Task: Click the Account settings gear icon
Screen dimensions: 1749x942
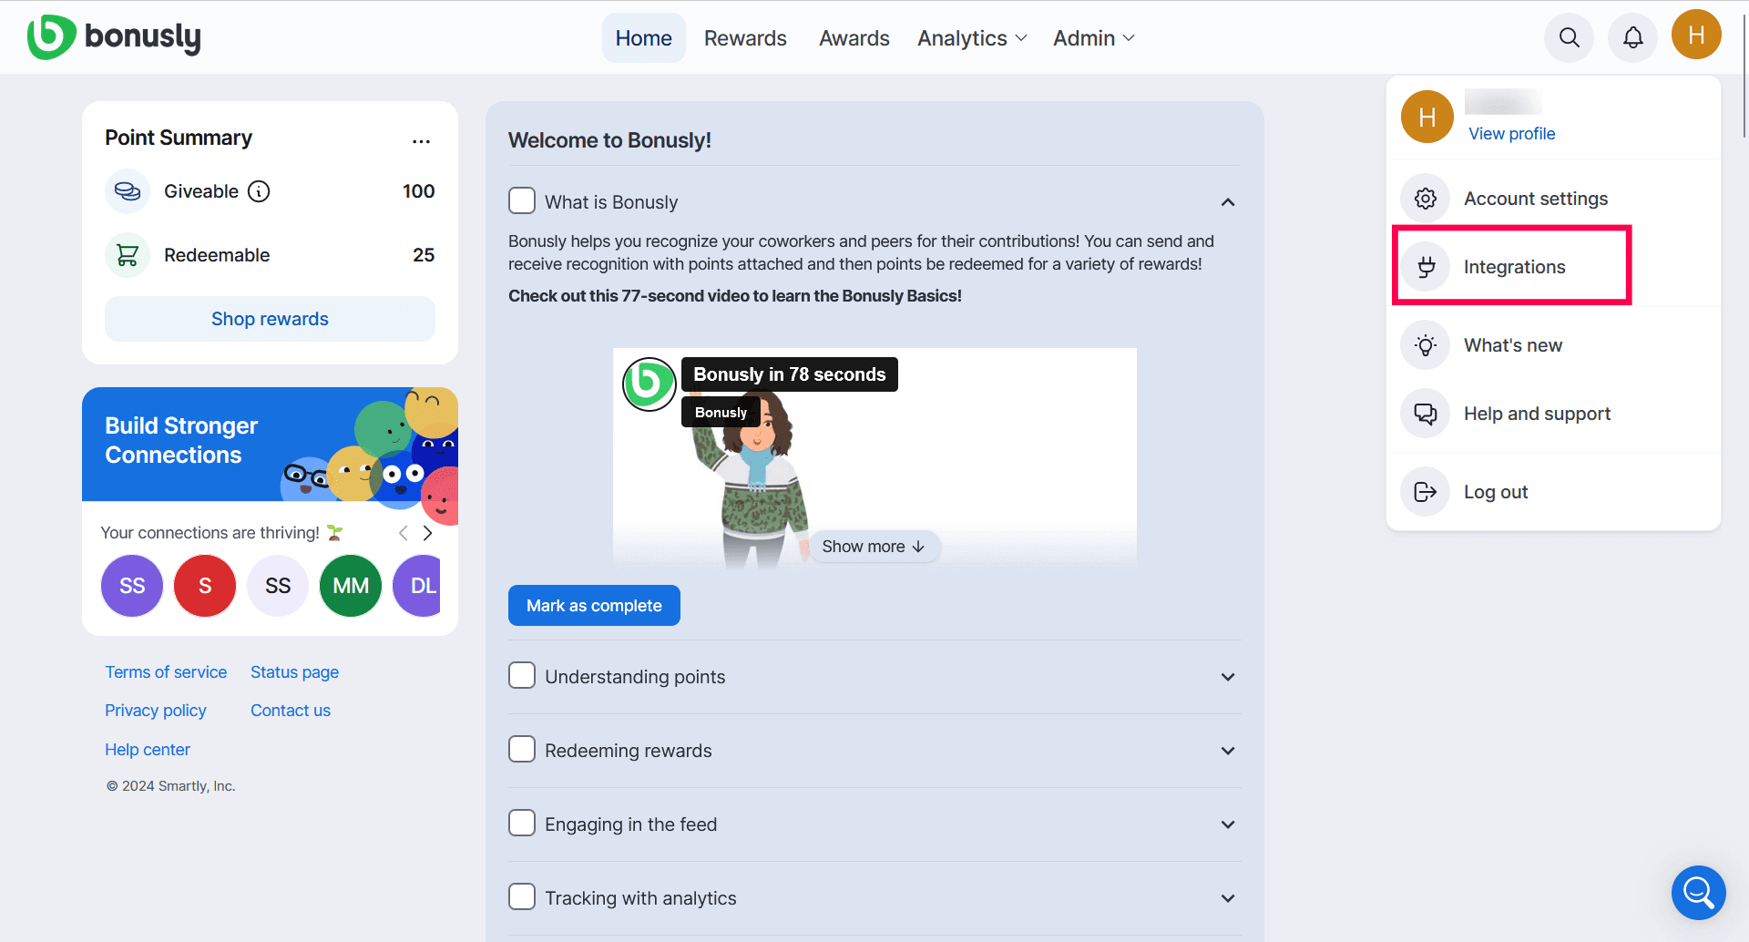Action: 1426,199
